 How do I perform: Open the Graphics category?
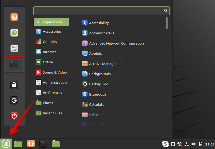pos(50,42)
